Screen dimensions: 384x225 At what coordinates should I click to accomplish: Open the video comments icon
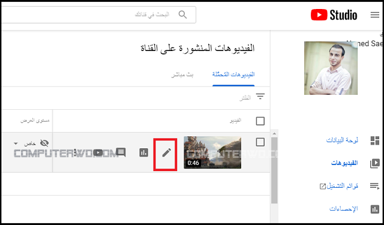tap(121, 152)
